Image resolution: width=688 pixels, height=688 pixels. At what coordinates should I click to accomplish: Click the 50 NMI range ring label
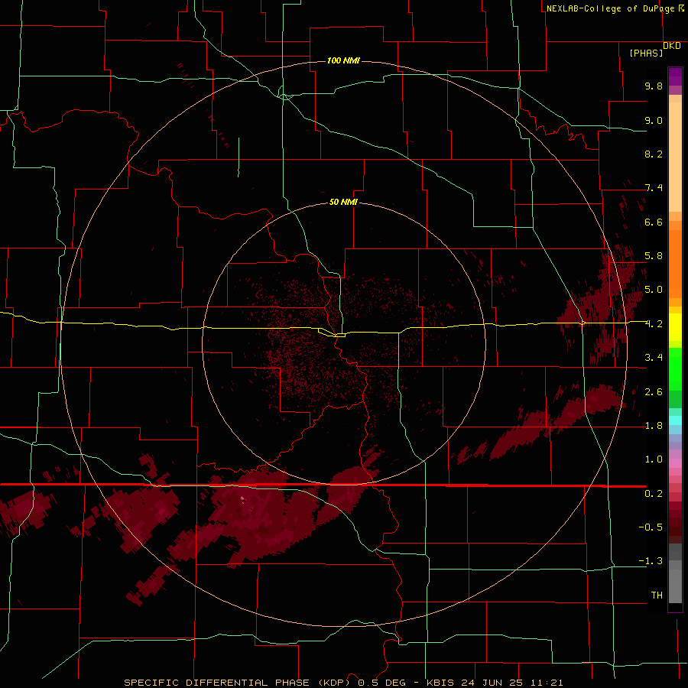click(343, 202)
